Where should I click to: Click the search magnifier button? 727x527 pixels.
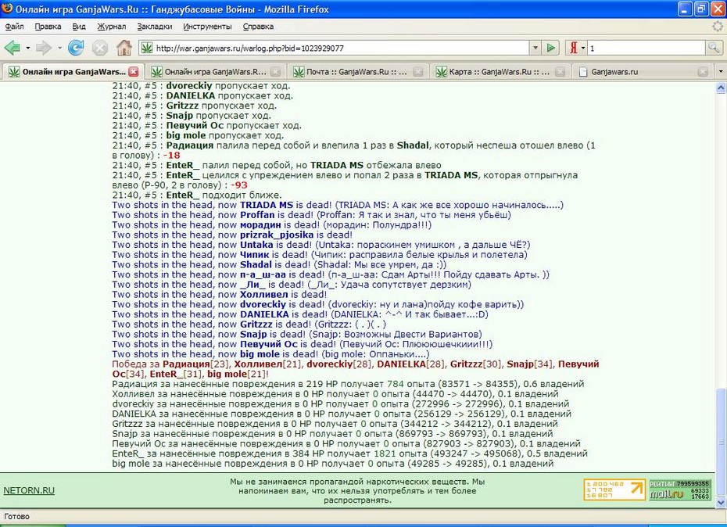point(713,48)
